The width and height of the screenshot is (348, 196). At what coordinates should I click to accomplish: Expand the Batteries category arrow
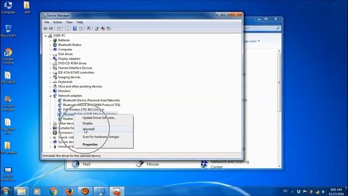tap(51, 40)
